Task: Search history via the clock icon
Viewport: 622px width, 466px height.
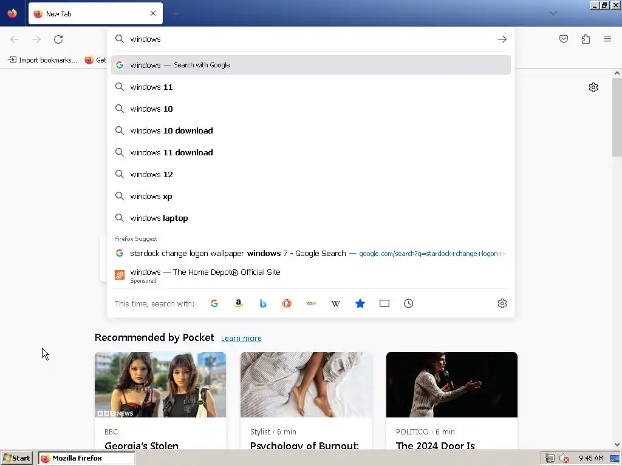Action: (x=409, y=303)
